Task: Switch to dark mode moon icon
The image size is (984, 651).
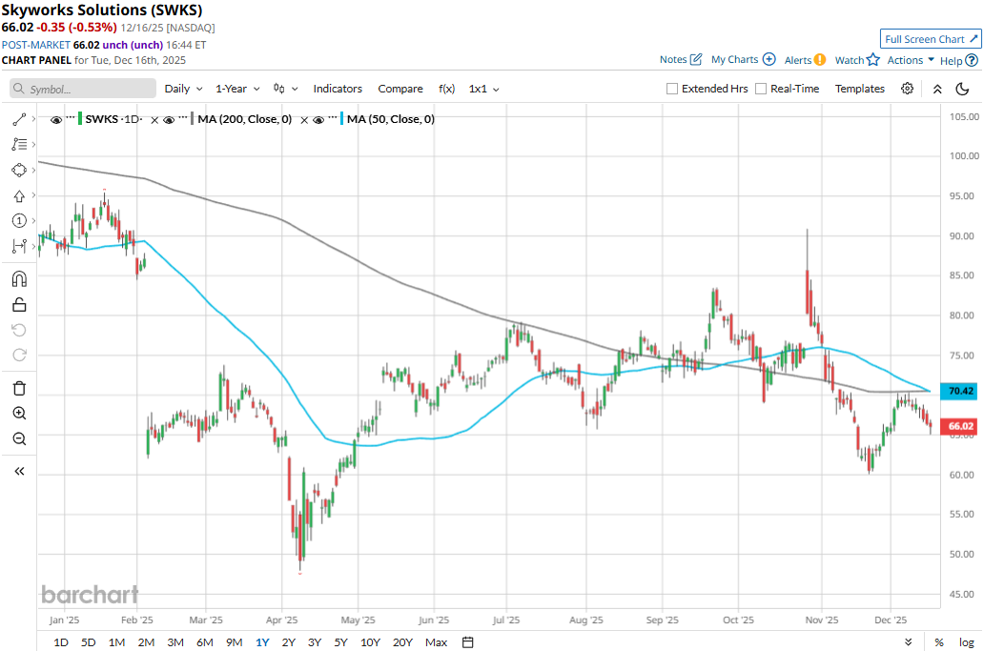Action: (962, 89)
